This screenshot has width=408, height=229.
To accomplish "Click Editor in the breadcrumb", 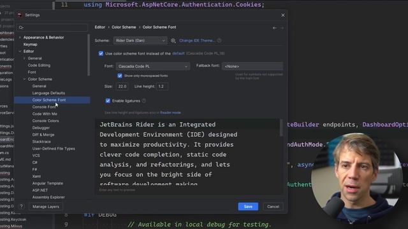I will (x=100, y=27).
